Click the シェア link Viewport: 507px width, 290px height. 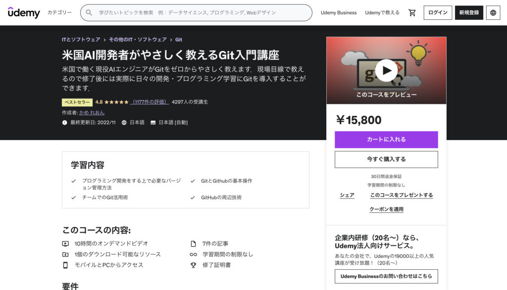click(x=347, y=195)
